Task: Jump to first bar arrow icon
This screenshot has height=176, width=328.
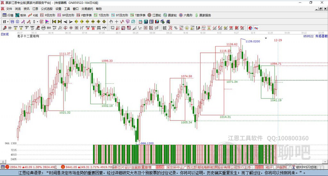Action: (54, 21)
